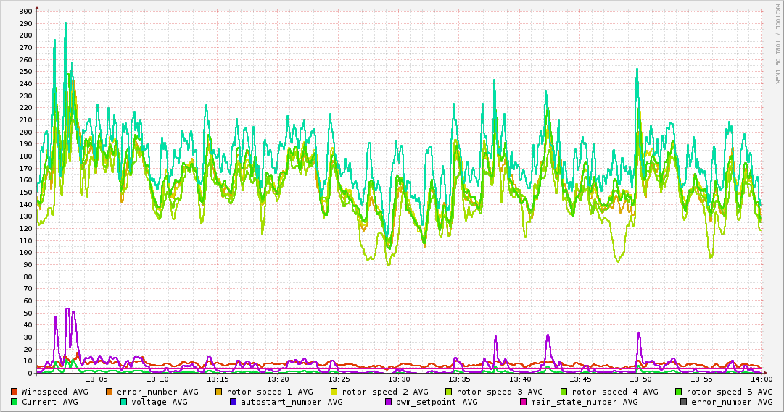Viewport: 784px width, 412px height.
Task: Click the blue autostart_number AVG swatch
Action: point(234,402)
